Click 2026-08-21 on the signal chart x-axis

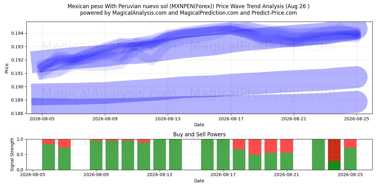[287, 175]
